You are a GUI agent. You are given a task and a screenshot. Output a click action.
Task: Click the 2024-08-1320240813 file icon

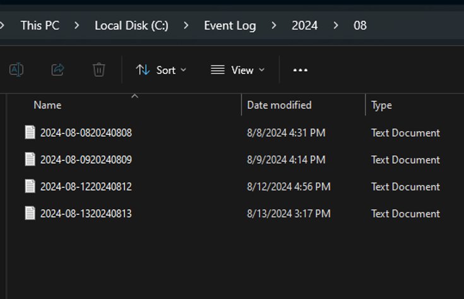30,214
